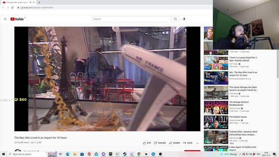Like the video showing 87K likes

[x=147, y=143]
